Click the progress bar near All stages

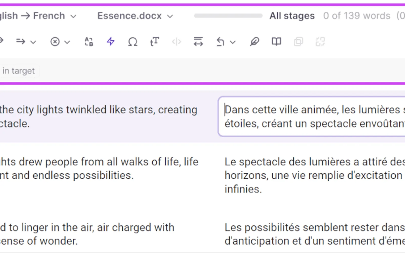(x=228, y=16)
